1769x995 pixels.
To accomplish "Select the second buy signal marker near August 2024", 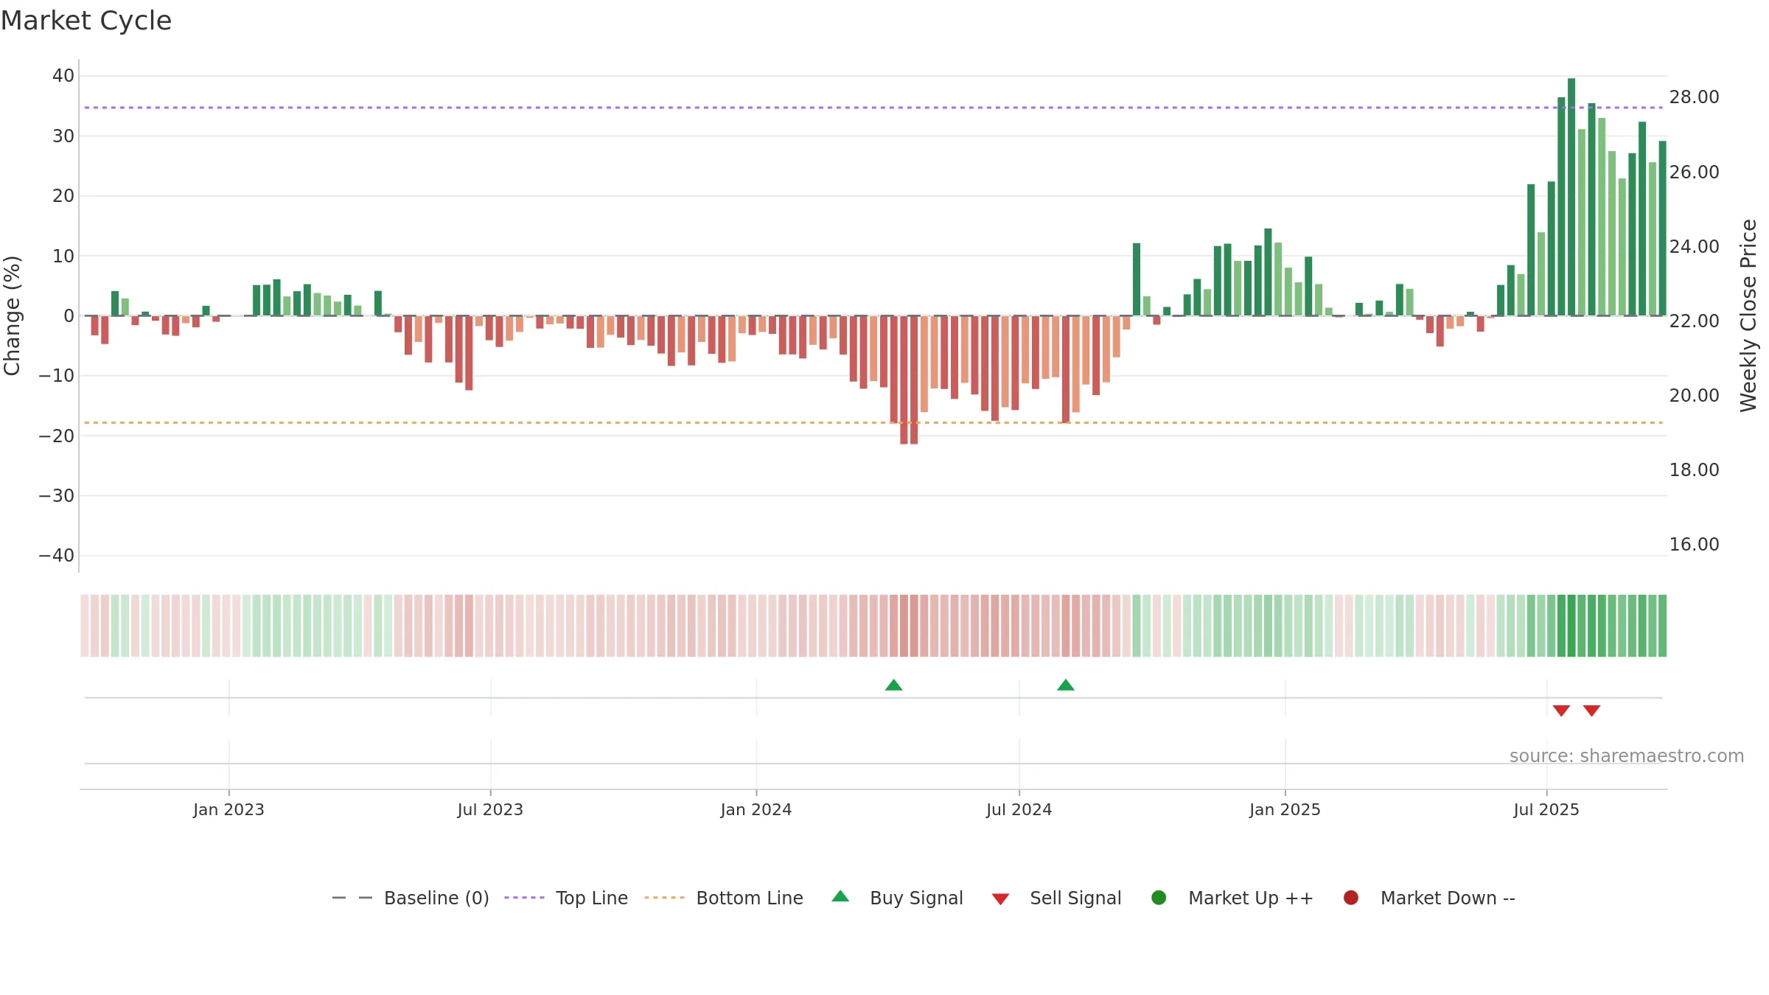I will point(1066,685).
